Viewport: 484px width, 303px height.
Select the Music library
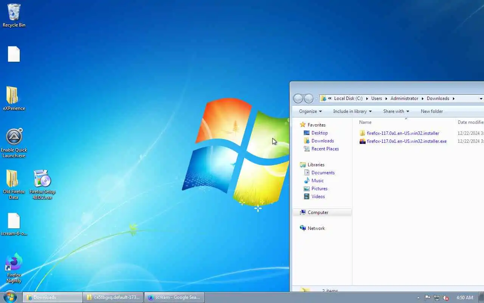317,181
